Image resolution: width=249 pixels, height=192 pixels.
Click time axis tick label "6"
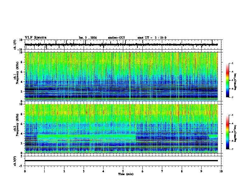pos(143,171)
